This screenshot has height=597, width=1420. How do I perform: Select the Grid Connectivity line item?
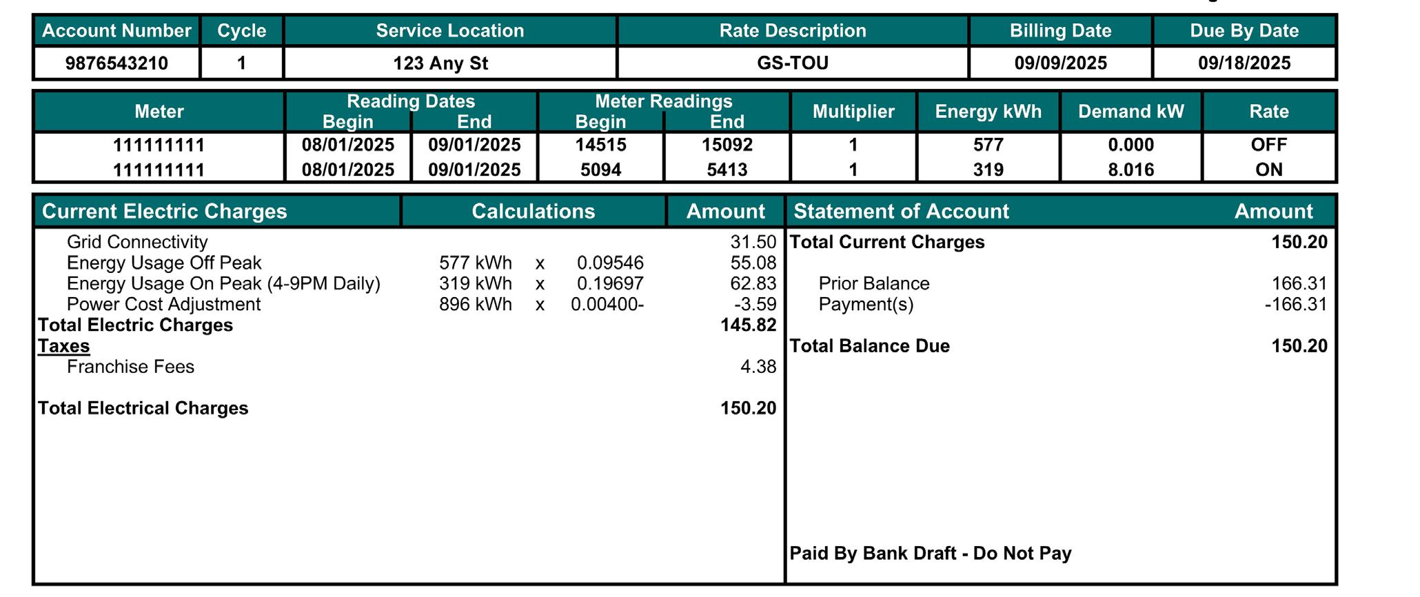click(x=137, y=242)
